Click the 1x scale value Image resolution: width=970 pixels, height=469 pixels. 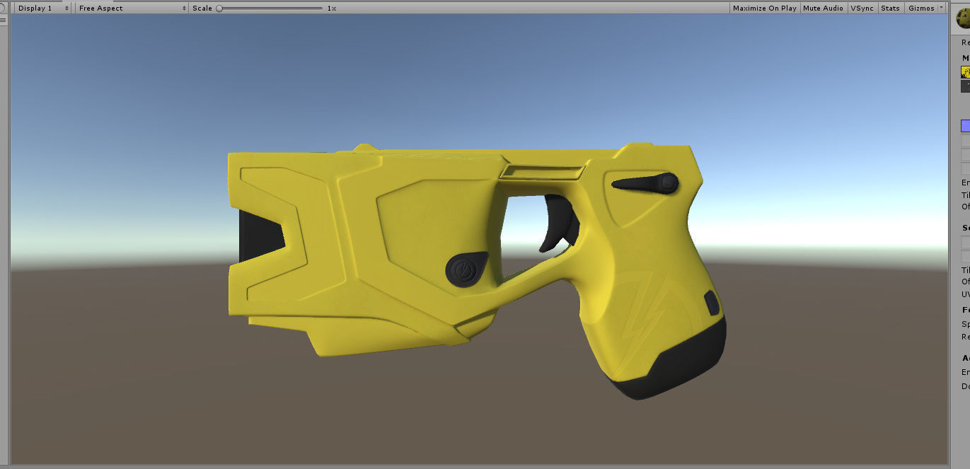[331, 8]
